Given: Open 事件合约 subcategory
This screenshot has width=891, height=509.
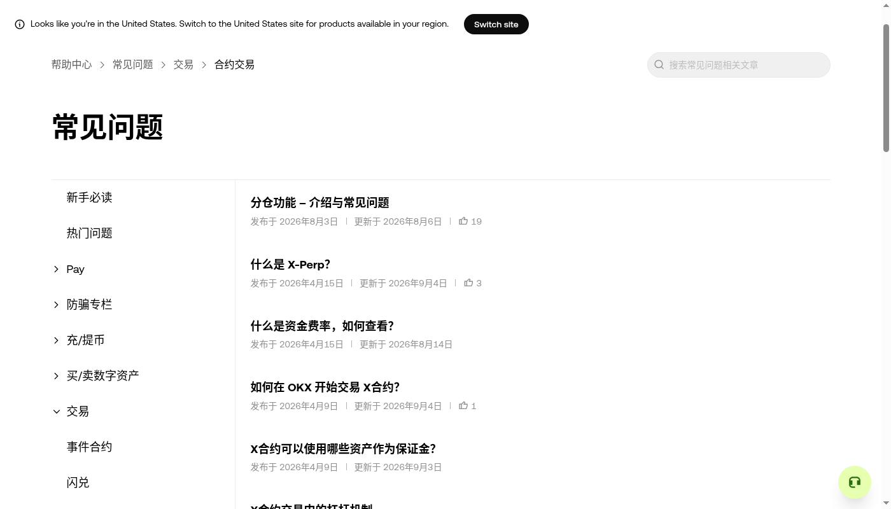Looking at the screenshot, I should [89, 447].
